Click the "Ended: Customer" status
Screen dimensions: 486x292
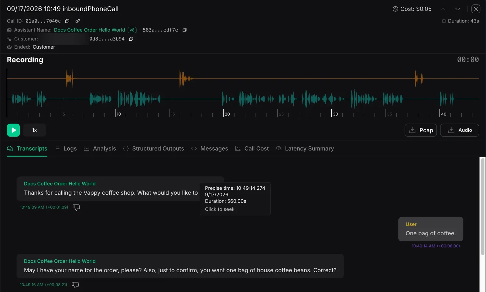tap(31, 47)
